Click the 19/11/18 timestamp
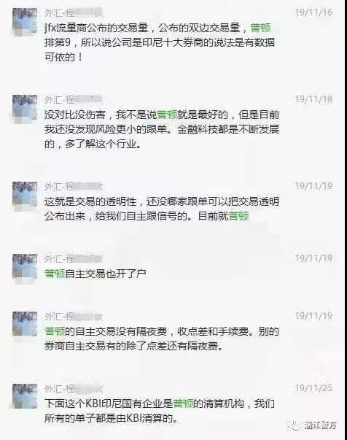347x440 pixels. click(313, 99)
